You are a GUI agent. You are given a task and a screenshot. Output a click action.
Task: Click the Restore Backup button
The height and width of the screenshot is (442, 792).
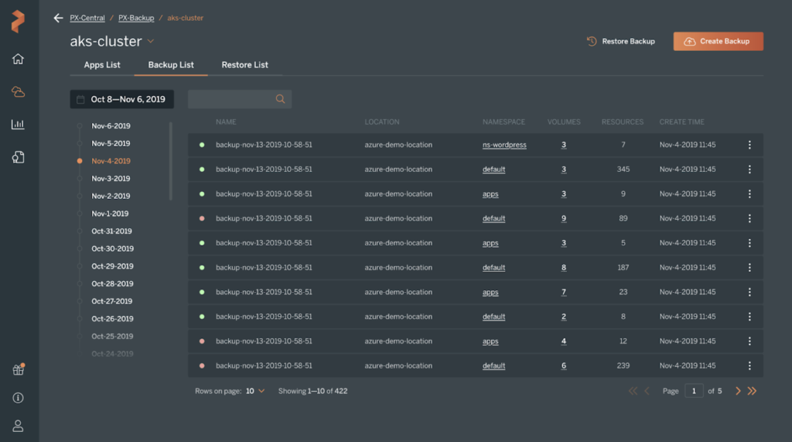pos(620,41)
